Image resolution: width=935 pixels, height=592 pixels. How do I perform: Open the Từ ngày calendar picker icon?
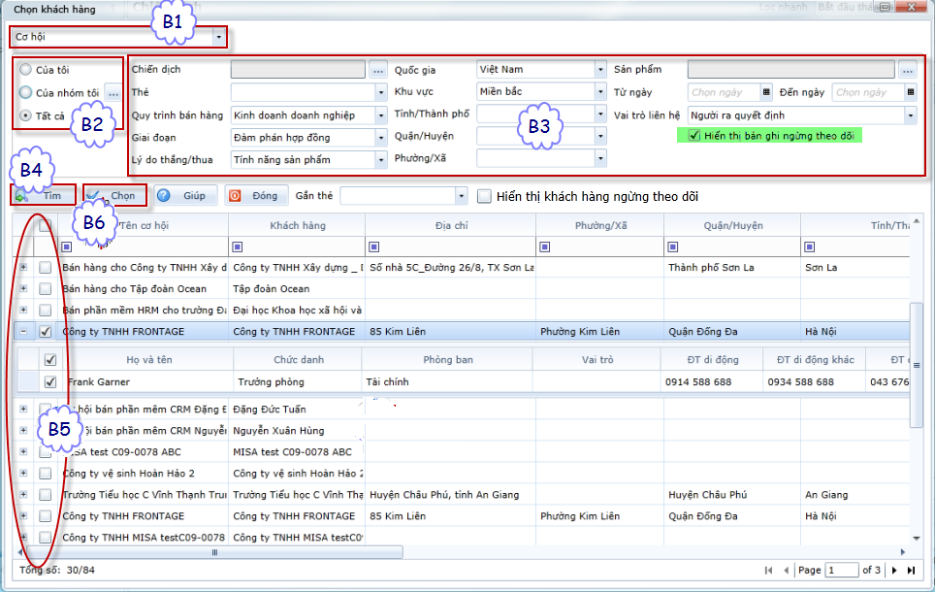coord(766,93)
